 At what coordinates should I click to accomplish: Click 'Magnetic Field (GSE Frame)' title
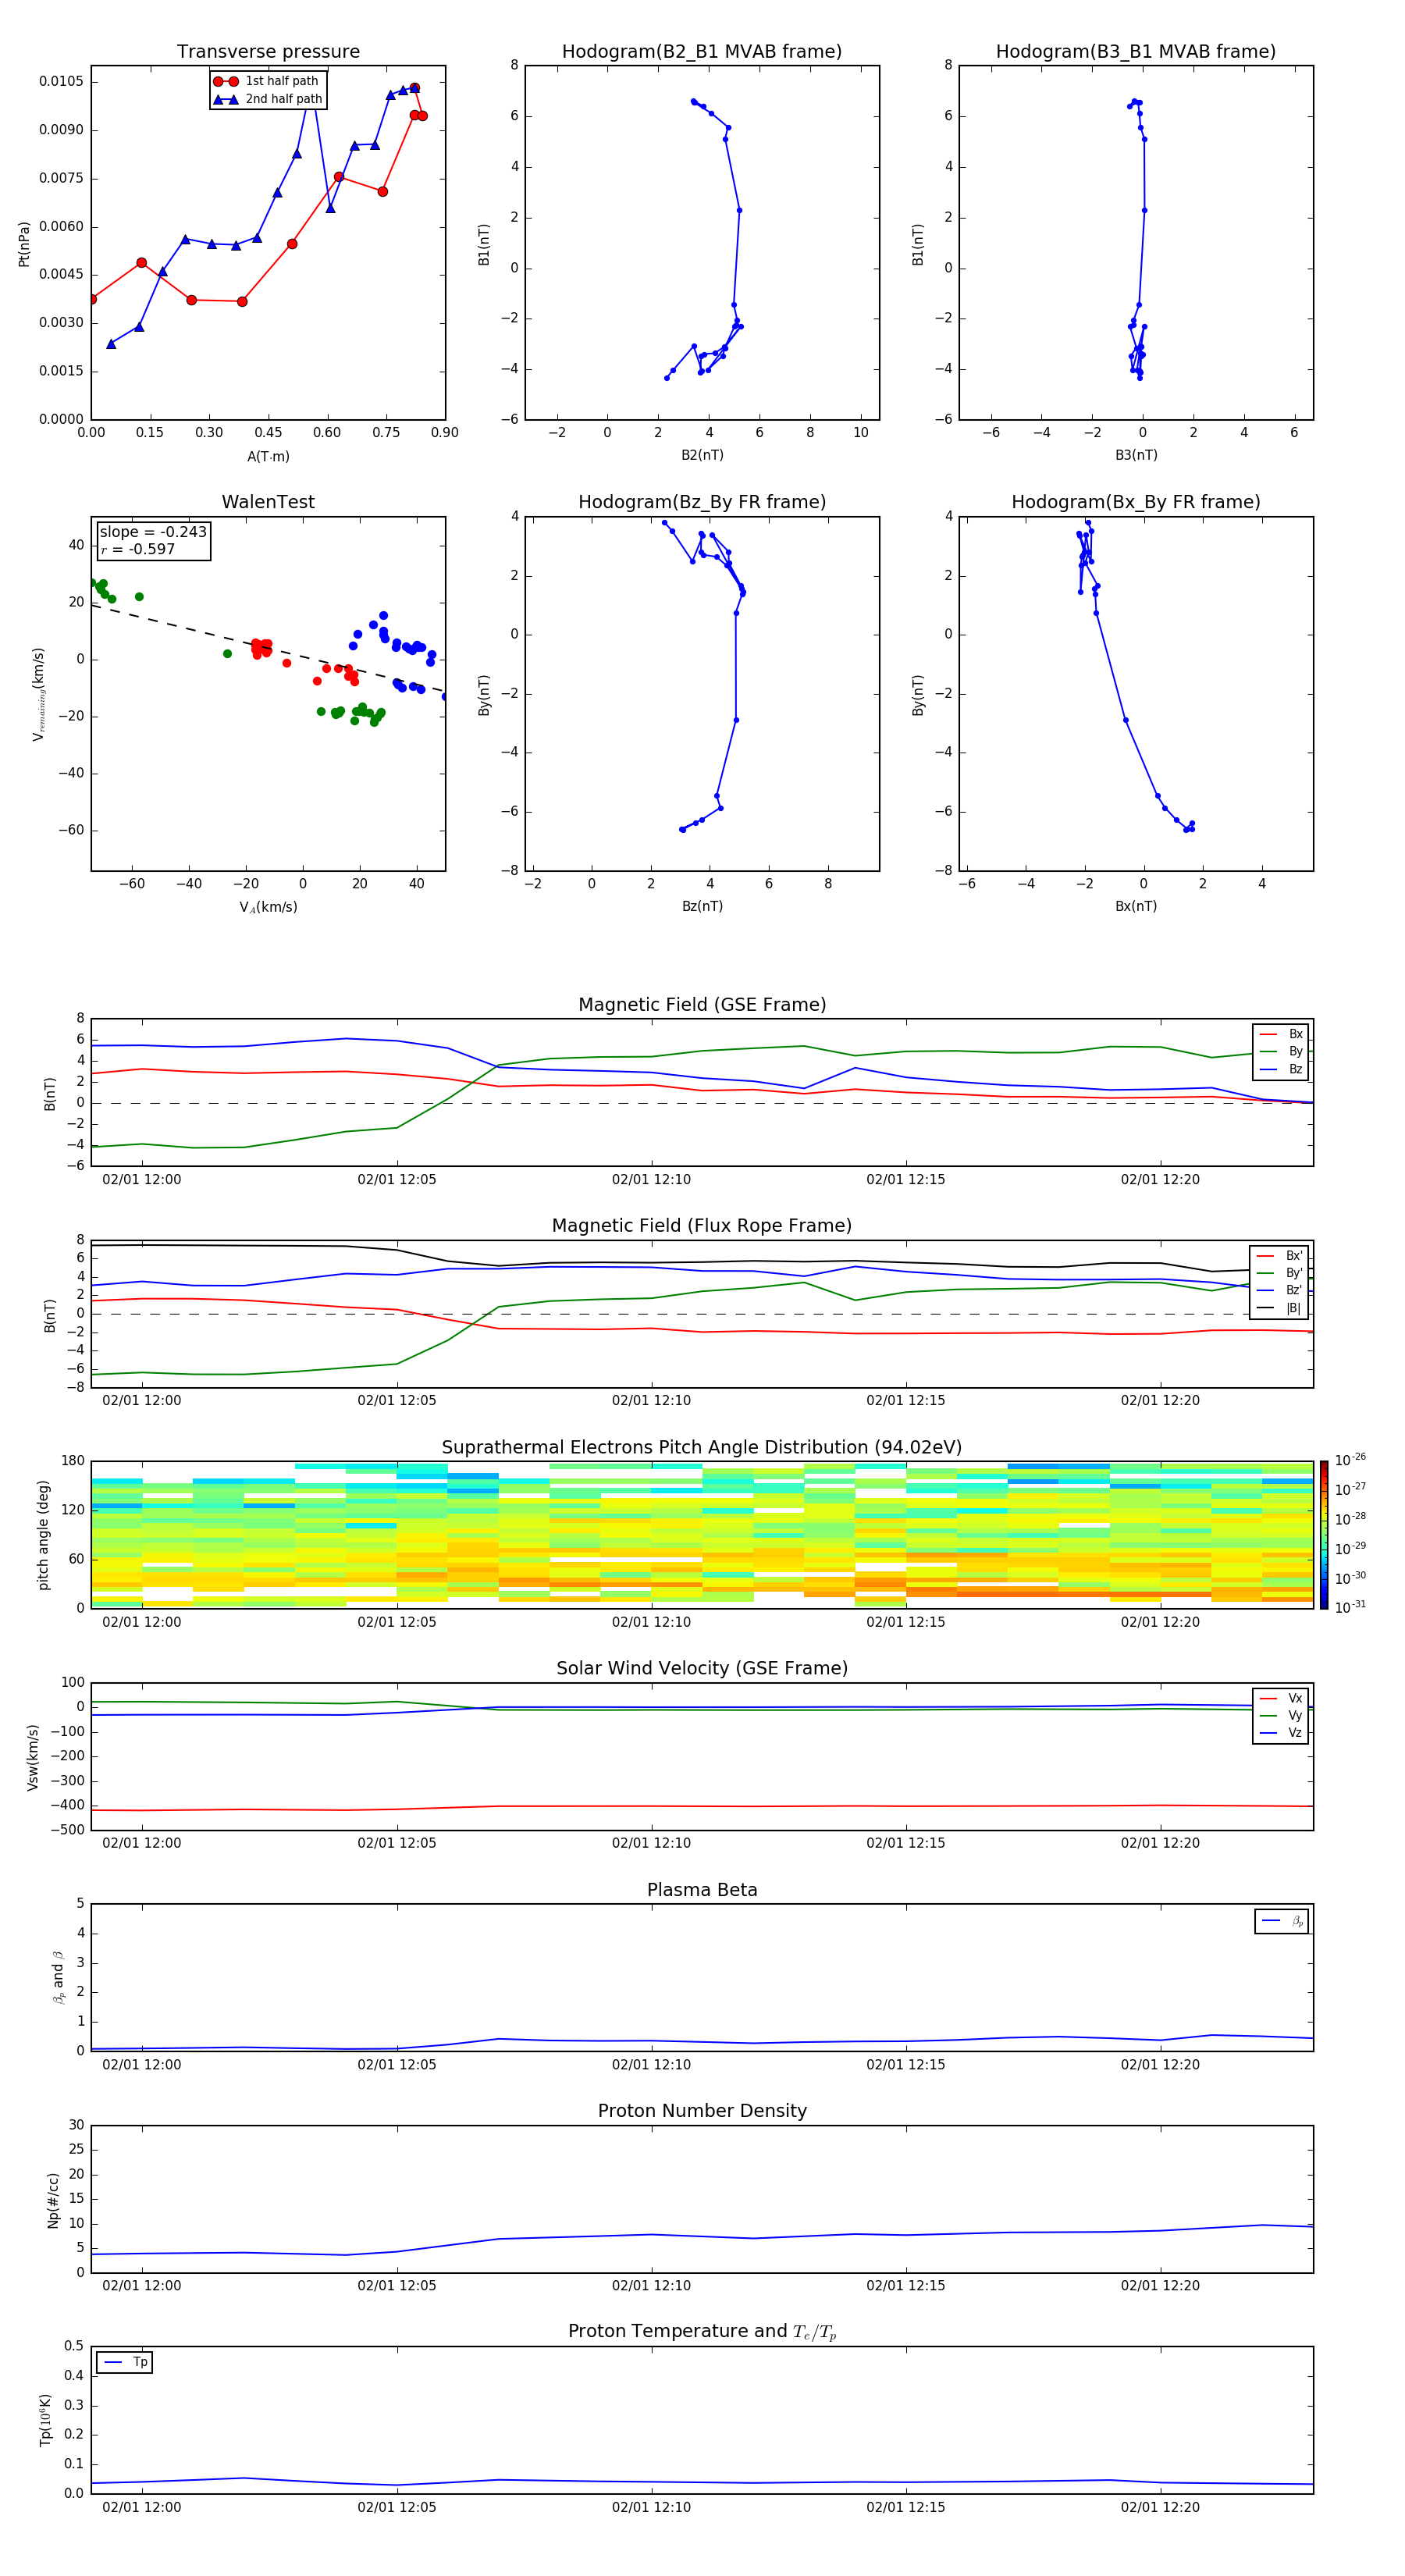[x=702, y=1005]
